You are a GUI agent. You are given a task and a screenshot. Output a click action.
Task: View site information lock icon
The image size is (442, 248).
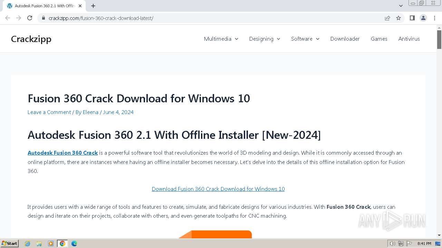[x=44, y=18]
